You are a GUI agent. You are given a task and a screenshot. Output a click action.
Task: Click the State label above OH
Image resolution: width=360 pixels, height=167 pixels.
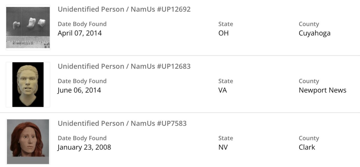(x=226, y=24)
